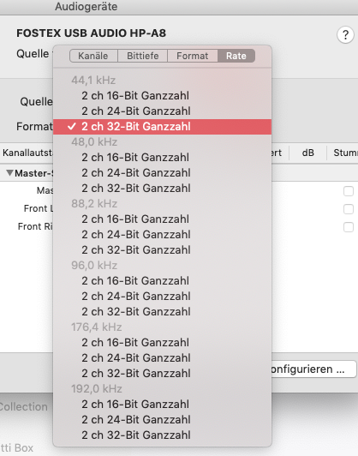Click the dB column header
Image resolution: width=358 pixels, height=456 pixels.
tap(308, 153)
